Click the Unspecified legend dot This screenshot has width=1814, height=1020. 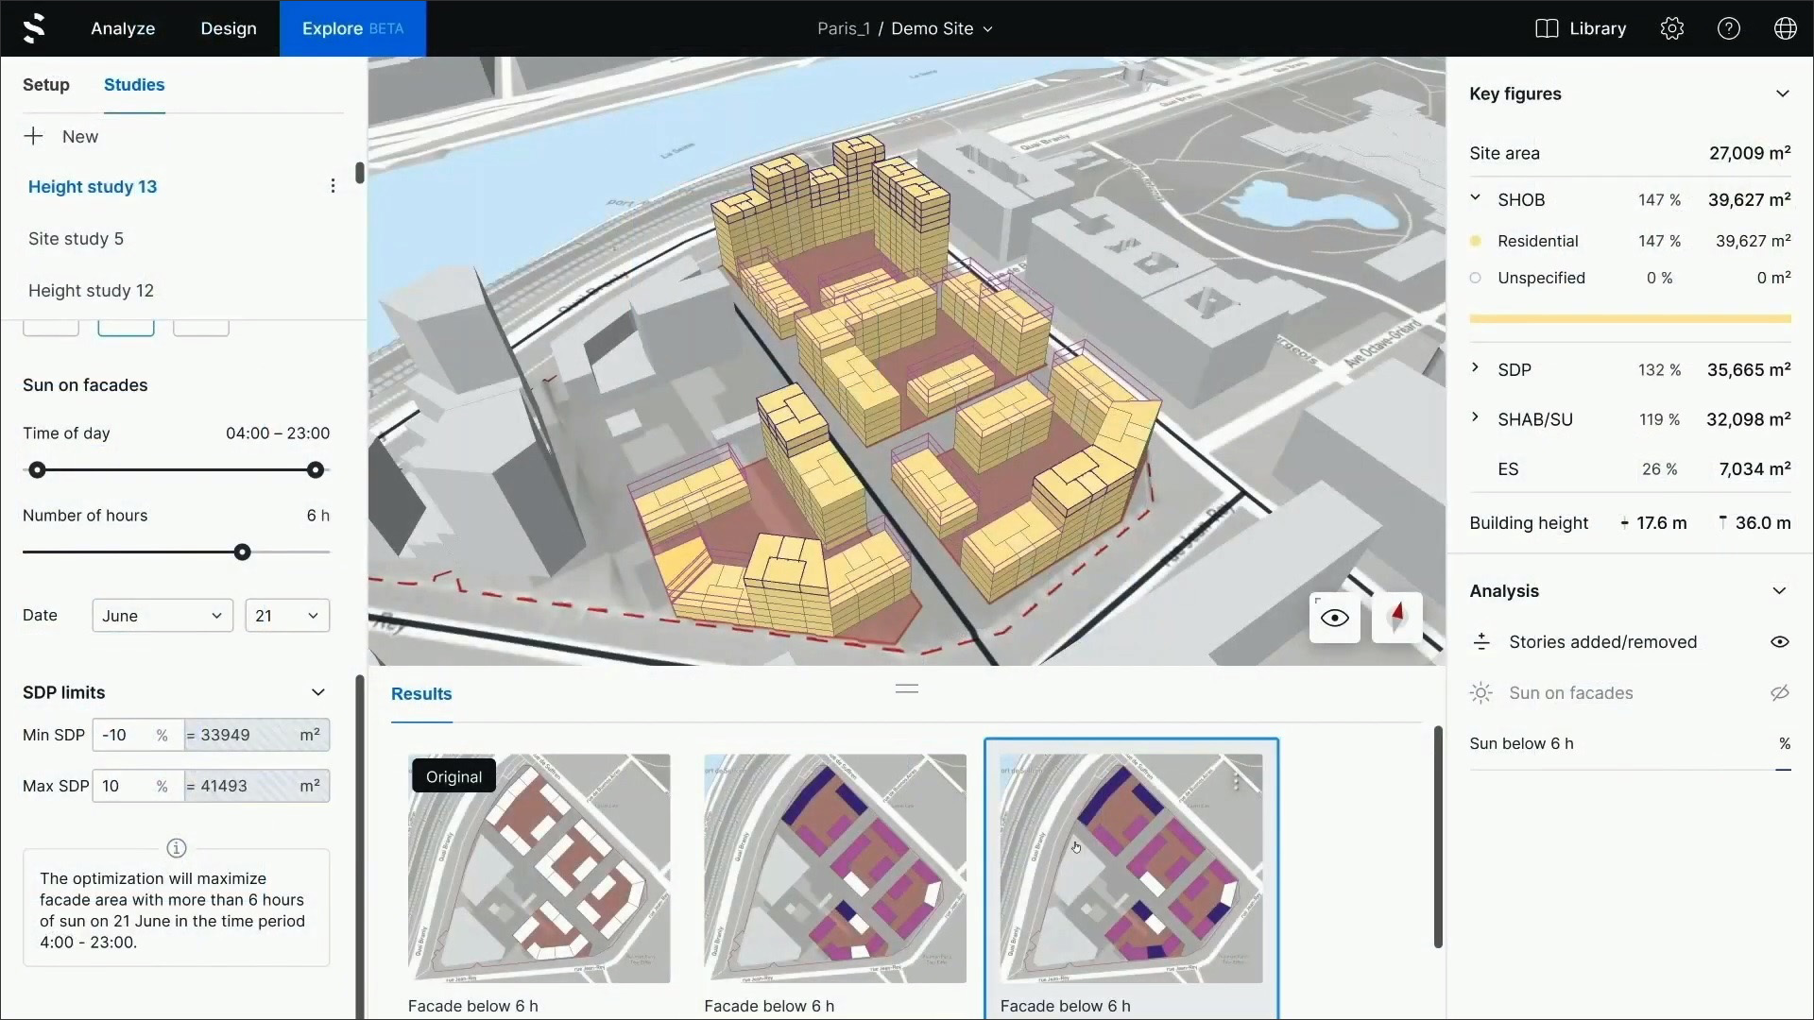click(x=1476, y=278)
